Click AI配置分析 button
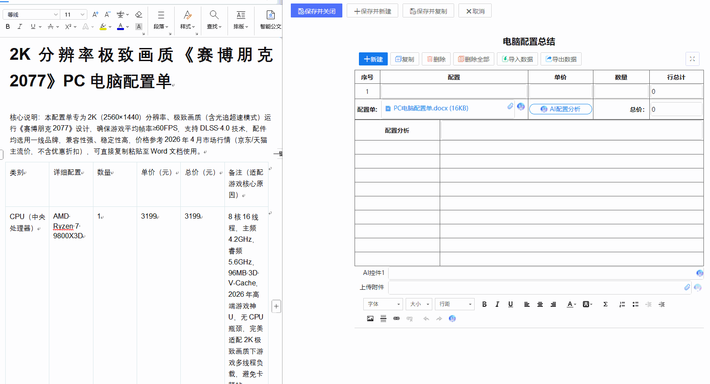Viewport: 710px width, 384px height. point(561,109)
